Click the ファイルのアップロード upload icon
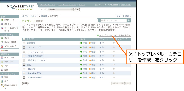 pyautogui.click(x=2, y=28)
